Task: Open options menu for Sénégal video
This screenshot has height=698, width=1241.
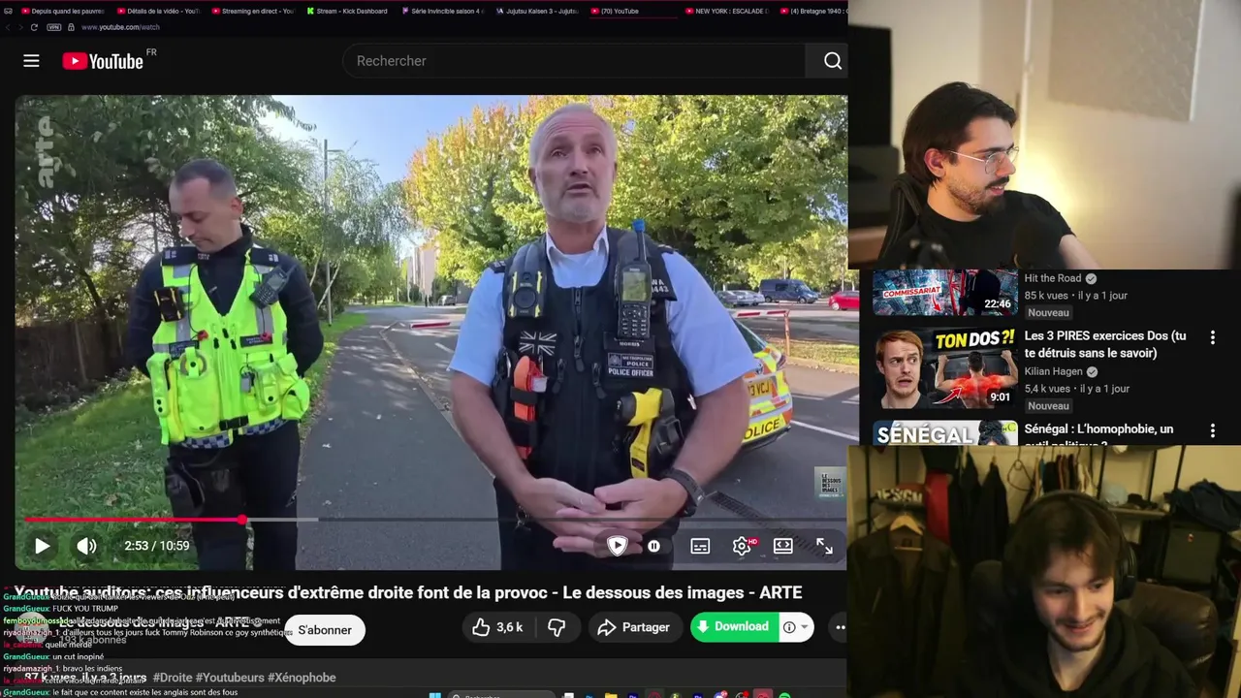Action: point(1212,430)
